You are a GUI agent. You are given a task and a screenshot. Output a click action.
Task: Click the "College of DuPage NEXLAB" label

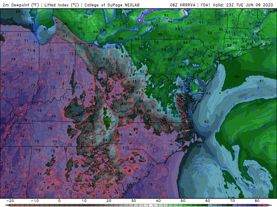point(112,5)
